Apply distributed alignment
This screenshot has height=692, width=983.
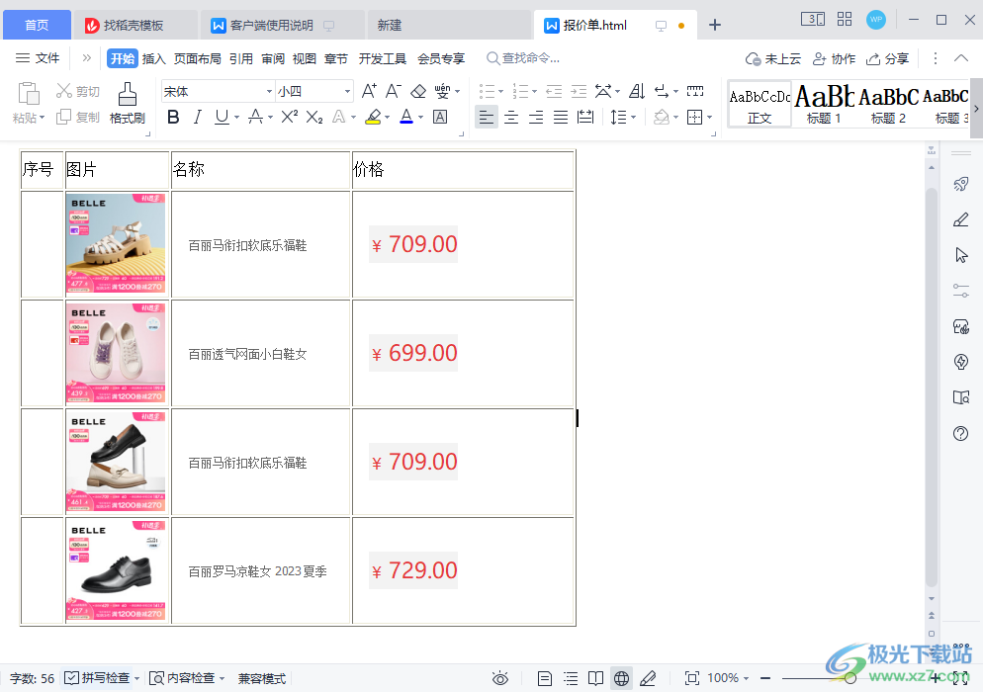(x=585, y=118)
